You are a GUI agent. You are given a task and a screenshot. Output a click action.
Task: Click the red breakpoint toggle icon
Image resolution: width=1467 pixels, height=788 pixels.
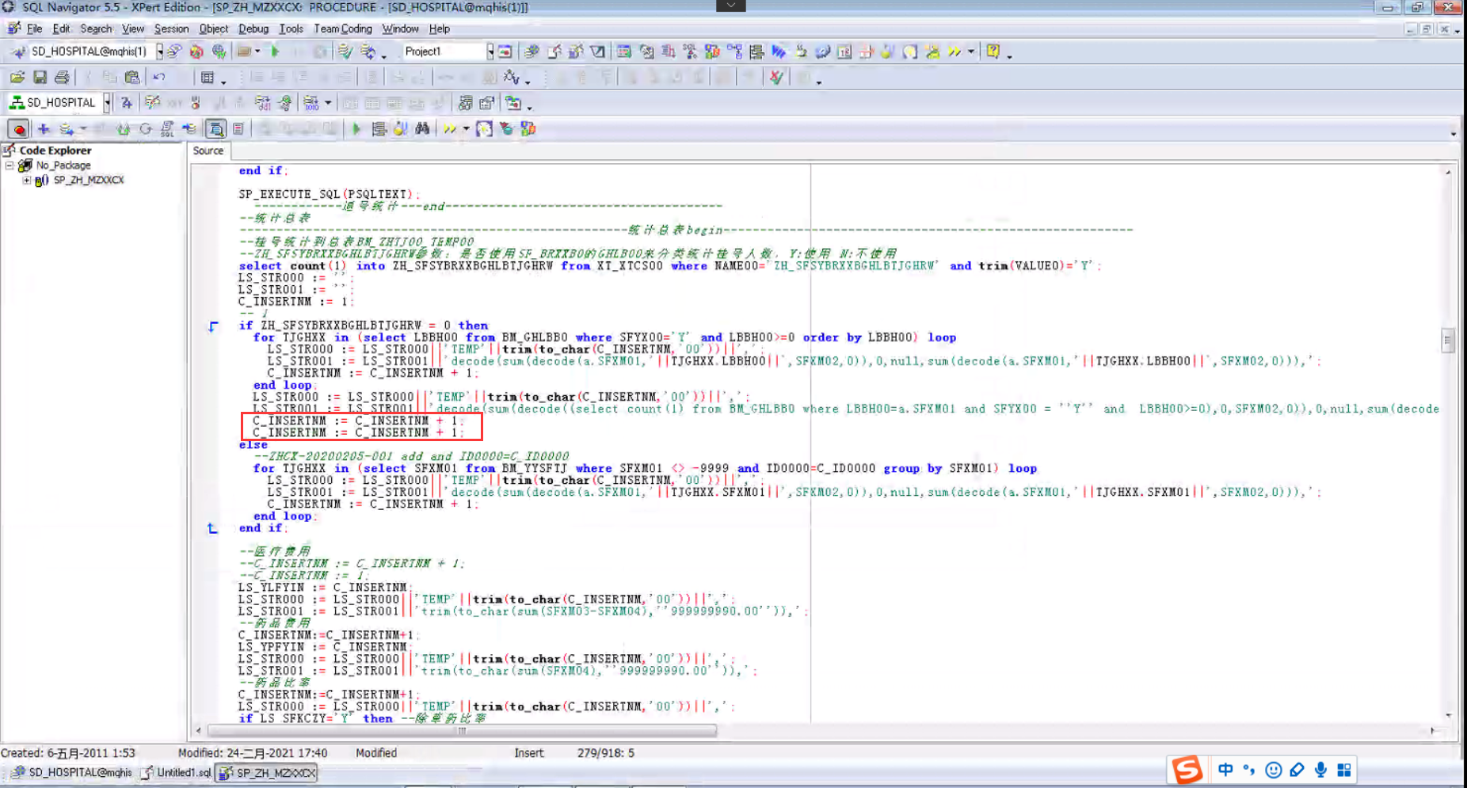click(19, 129)
